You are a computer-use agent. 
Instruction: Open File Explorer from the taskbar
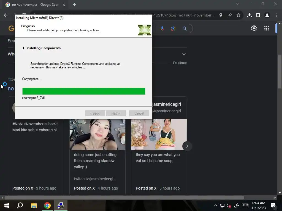(x=34, y=206)
